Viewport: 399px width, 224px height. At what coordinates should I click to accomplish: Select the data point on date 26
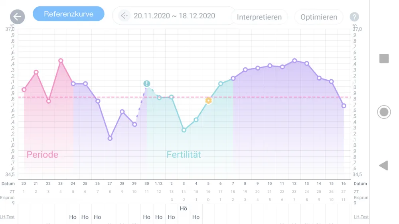click(x=98, y=101)
